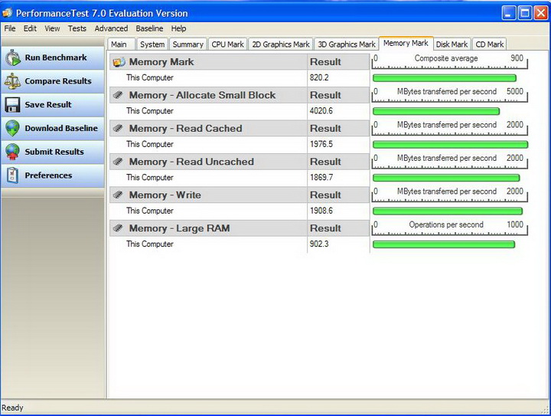The image size is (551, 416).
Task: Click the Memory Write value 1908.6
Action: (x=321, y=211)
